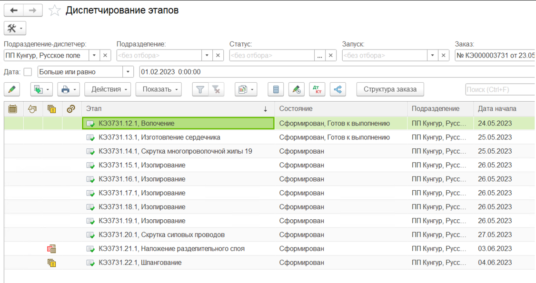
Task: Toggle the Дата filter checkbox
Action: [x=28, y=72]
